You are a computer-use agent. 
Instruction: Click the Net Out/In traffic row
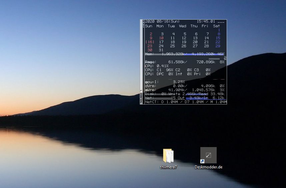[185, 98]
